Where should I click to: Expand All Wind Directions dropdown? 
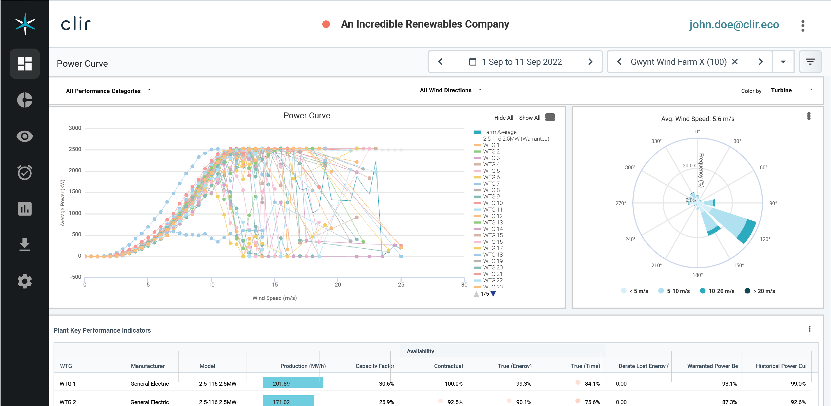click(x=450, y=90)
